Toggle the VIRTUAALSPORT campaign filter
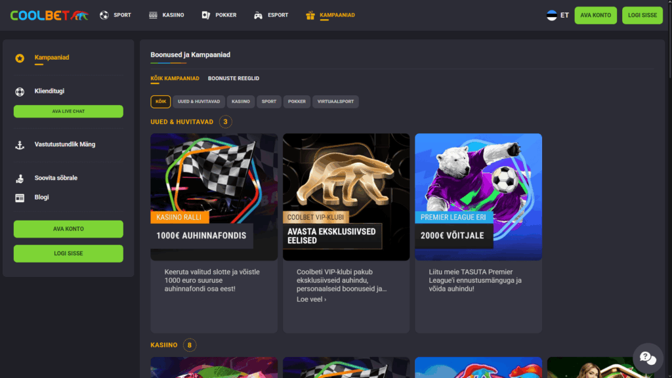The height and width of the screenshot is (378, 672). click(335, 102)
